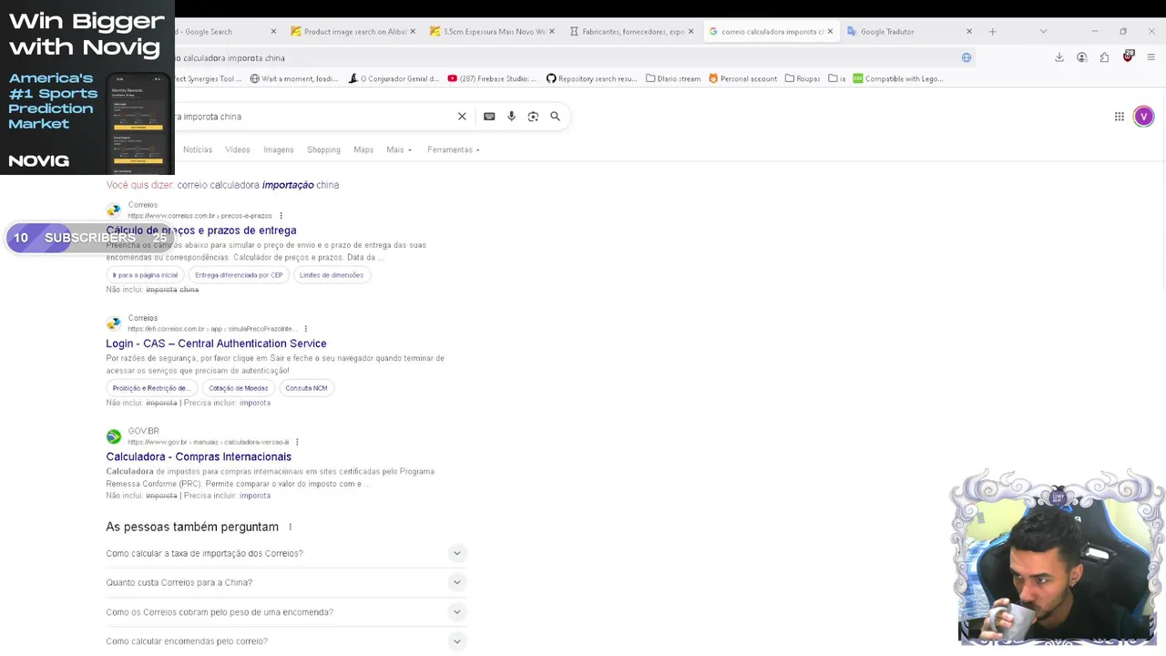
Task: Click the Entrega diferenciada por CEP chip
Action: (239, 275)
